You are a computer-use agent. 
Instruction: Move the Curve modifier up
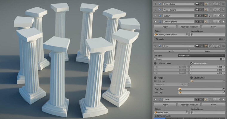(x=215, y=99)
